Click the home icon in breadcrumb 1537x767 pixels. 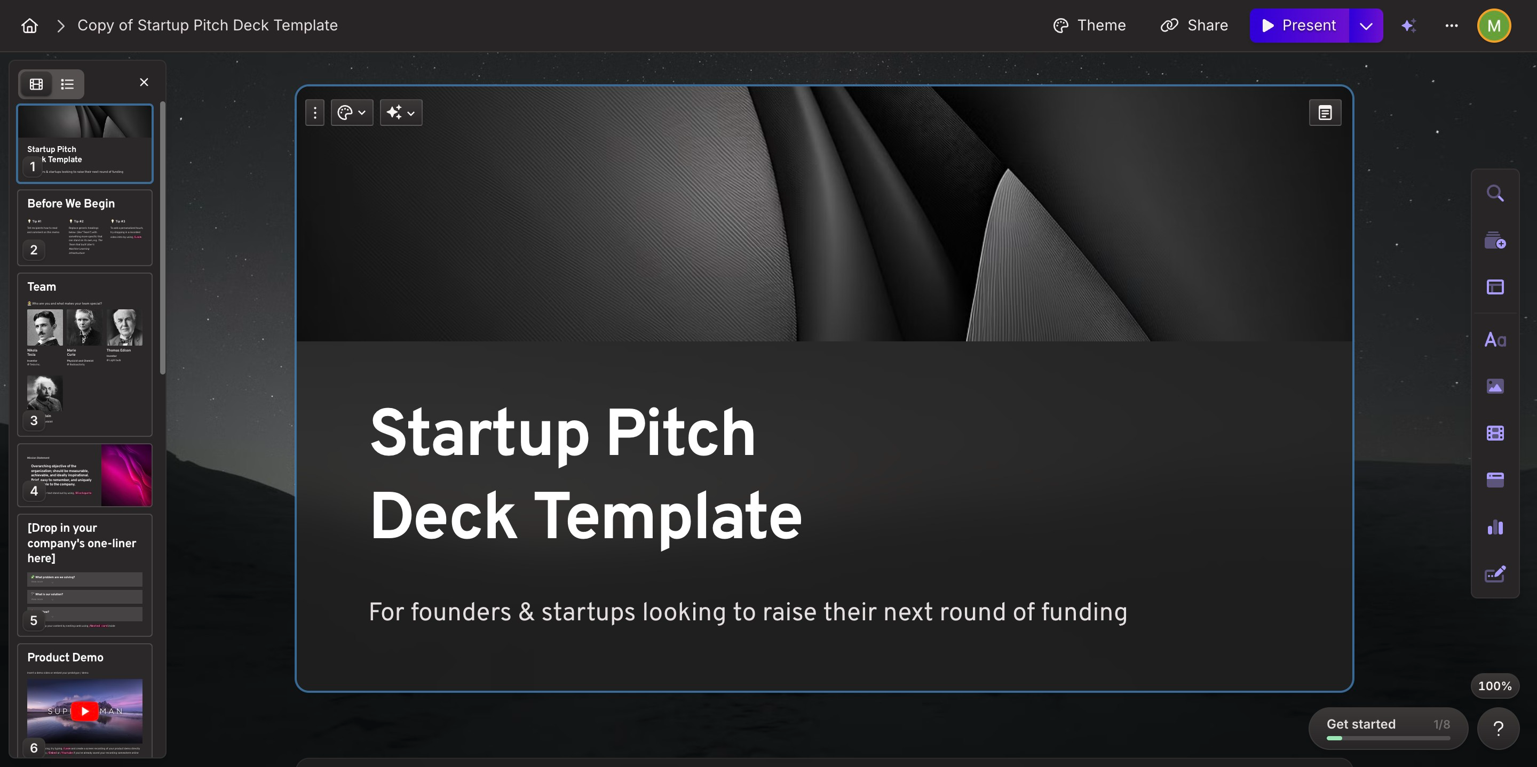(x=29, y=26)
